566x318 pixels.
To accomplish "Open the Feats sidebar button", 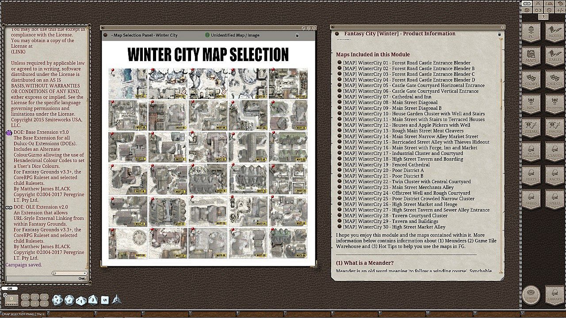I will click(531, 176).
